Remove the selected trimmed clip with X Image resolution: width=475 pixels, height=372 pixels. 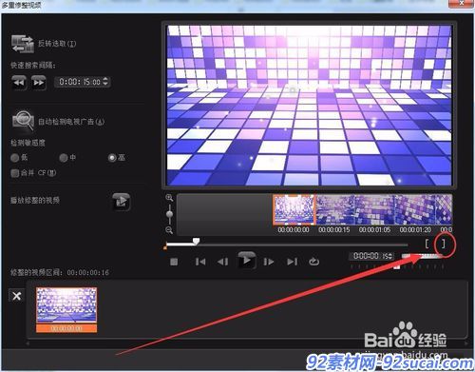17,296
